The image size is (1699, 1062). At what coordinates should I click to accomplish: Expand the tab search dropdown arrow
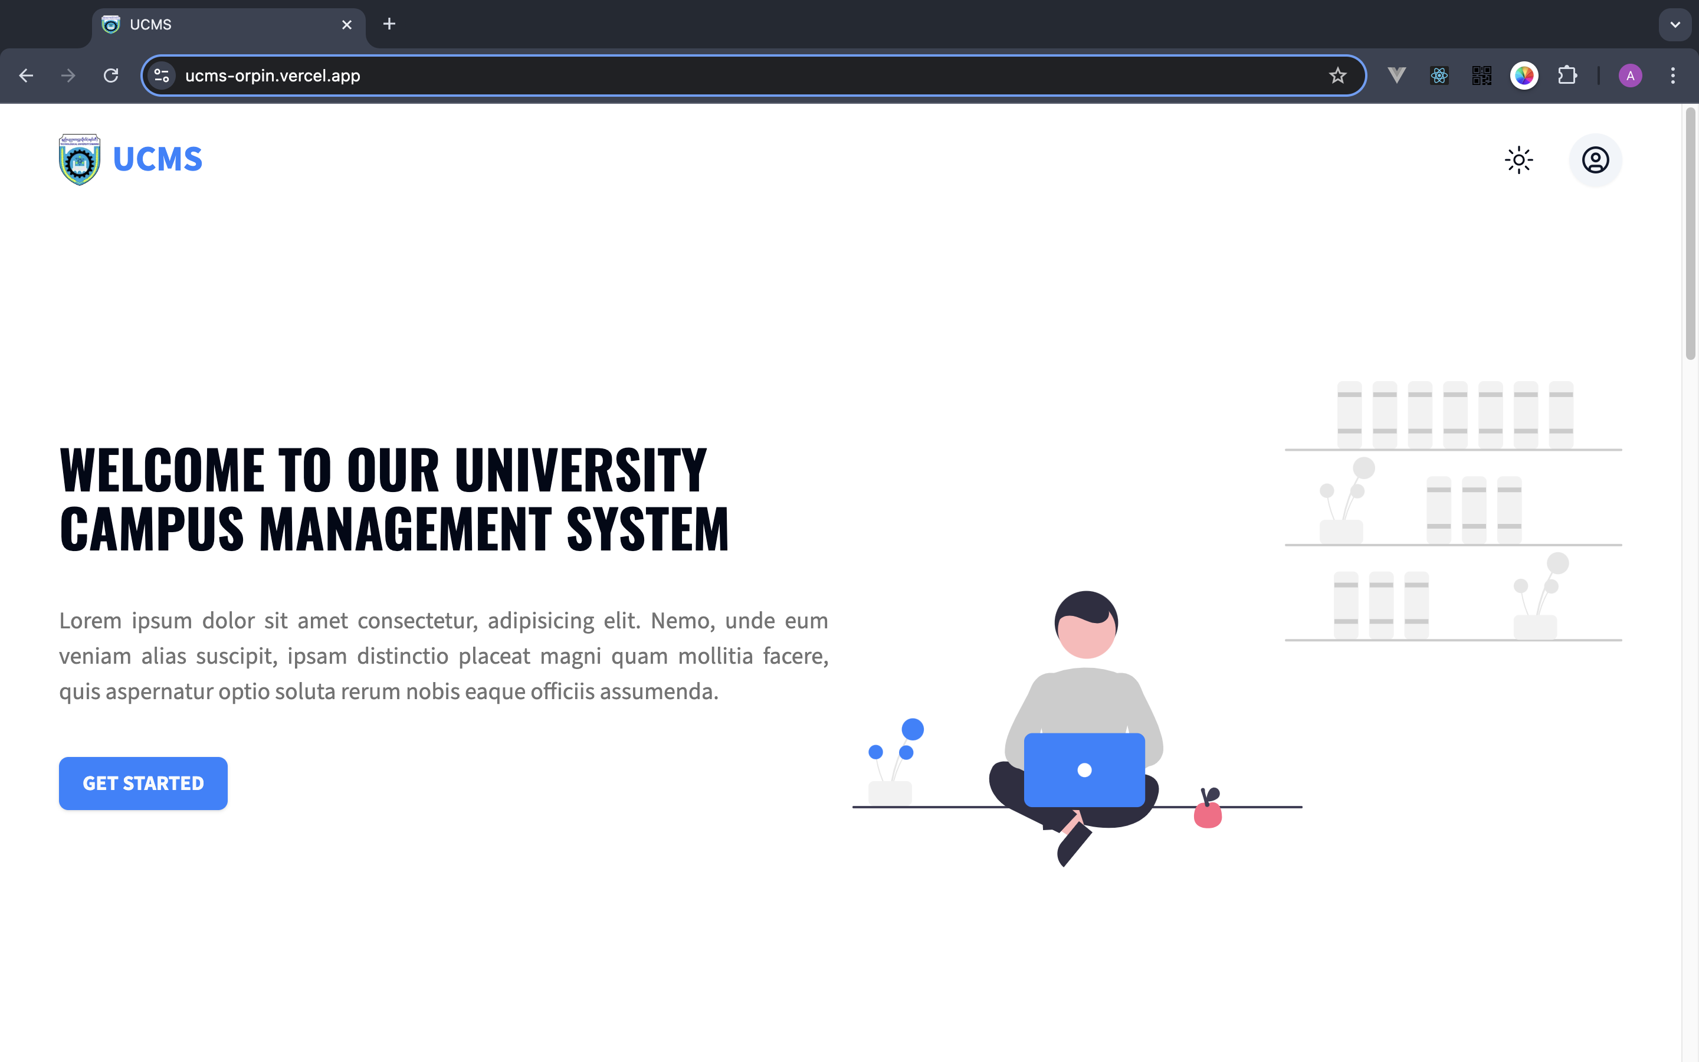pos(1675,25)
